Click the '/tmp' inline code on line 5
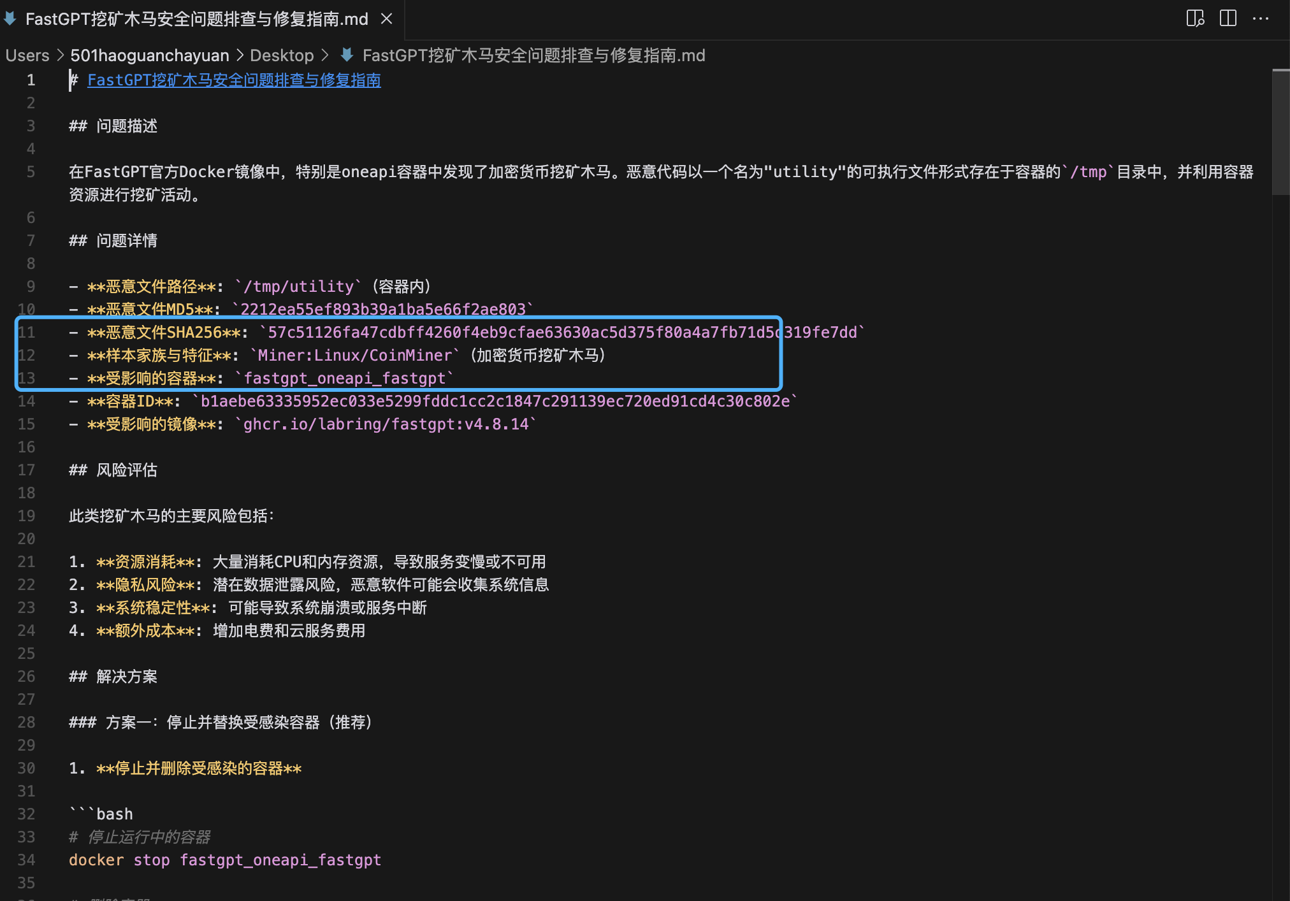1290x901 pixels. [1089, 172]
